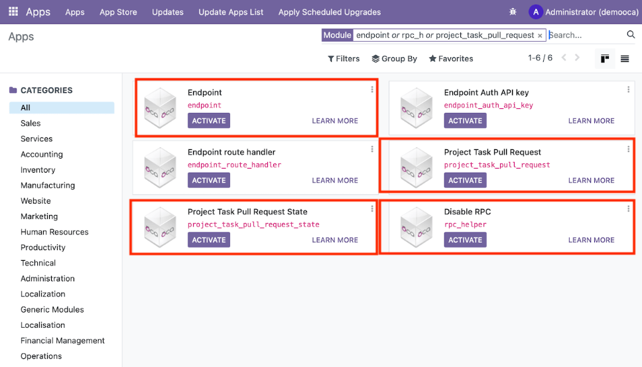642x367 pixels.
Task: Open the App Store menu item
Action: pos(118,12)
